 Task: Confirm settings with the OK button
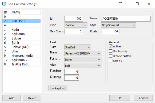click(x=120, y=98)
